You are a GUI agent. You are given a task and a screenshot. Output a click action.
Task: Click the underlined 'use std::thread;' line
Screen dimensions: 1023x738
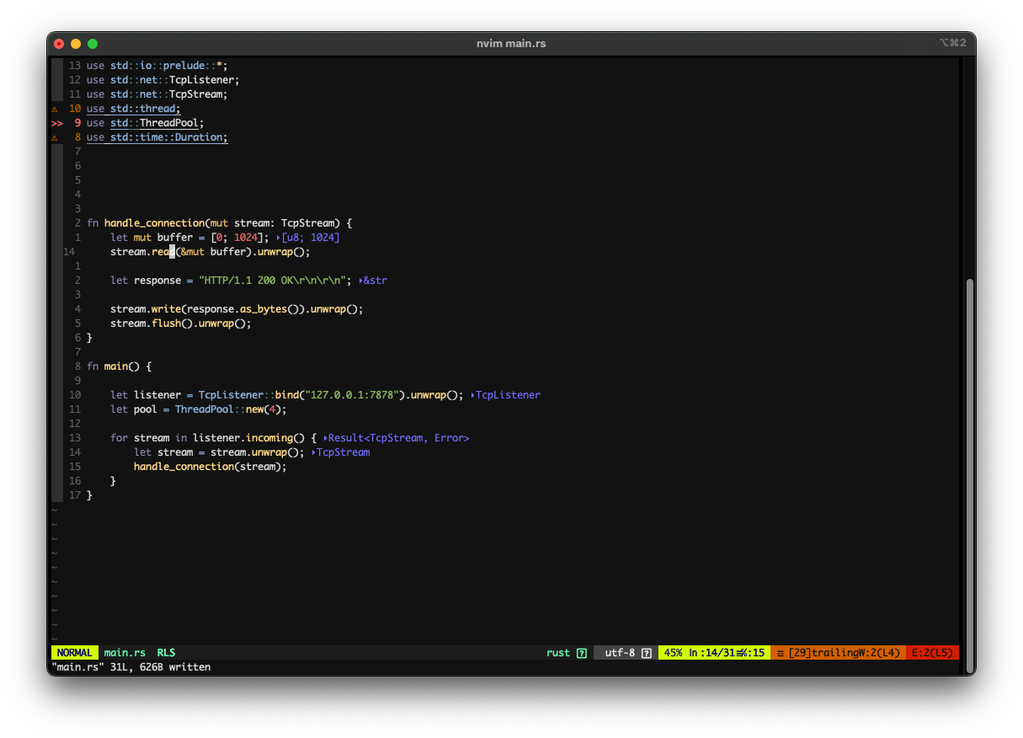(134, 109)
